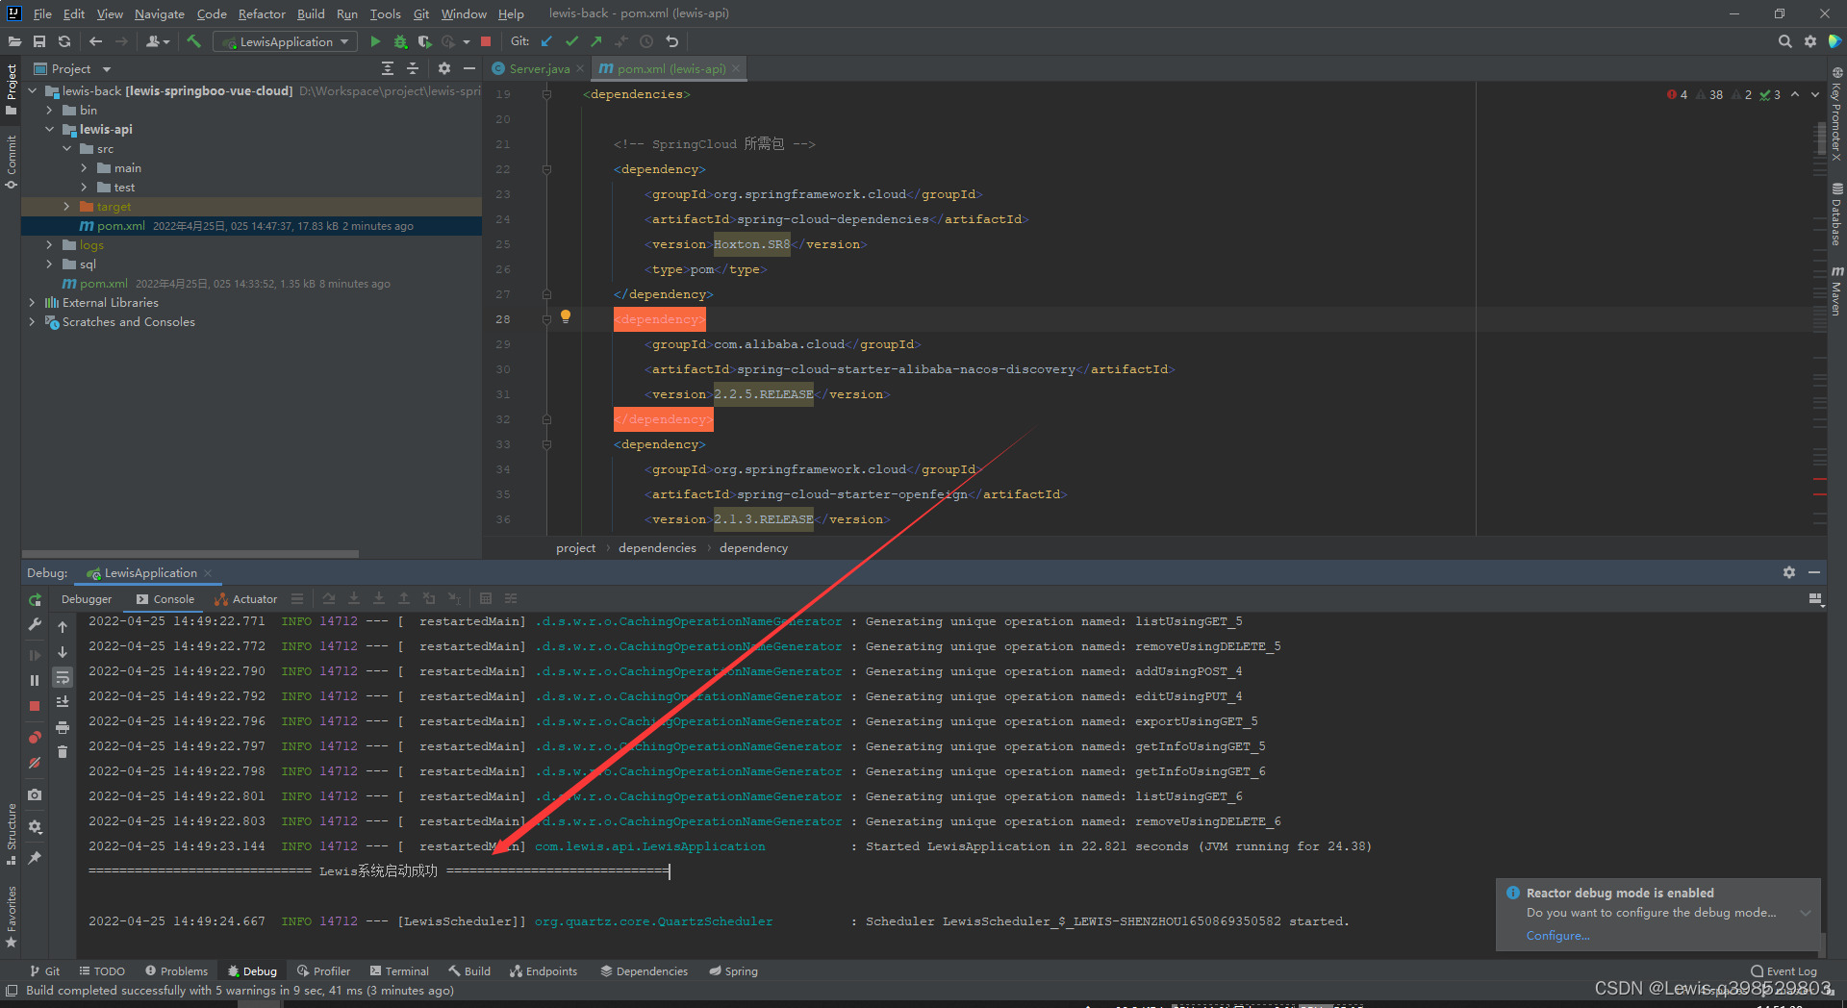Viewport: 1847px width, 1008px height.
Task: Click the Git rollback undo icon
Action: coord(672,41)
